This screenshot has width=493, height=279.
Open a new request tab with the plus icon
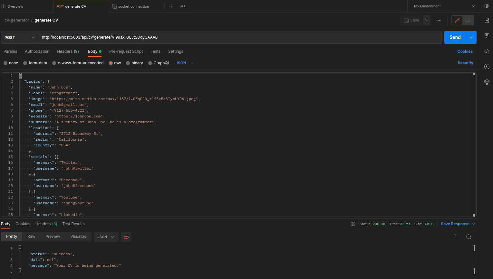point(171,6)
